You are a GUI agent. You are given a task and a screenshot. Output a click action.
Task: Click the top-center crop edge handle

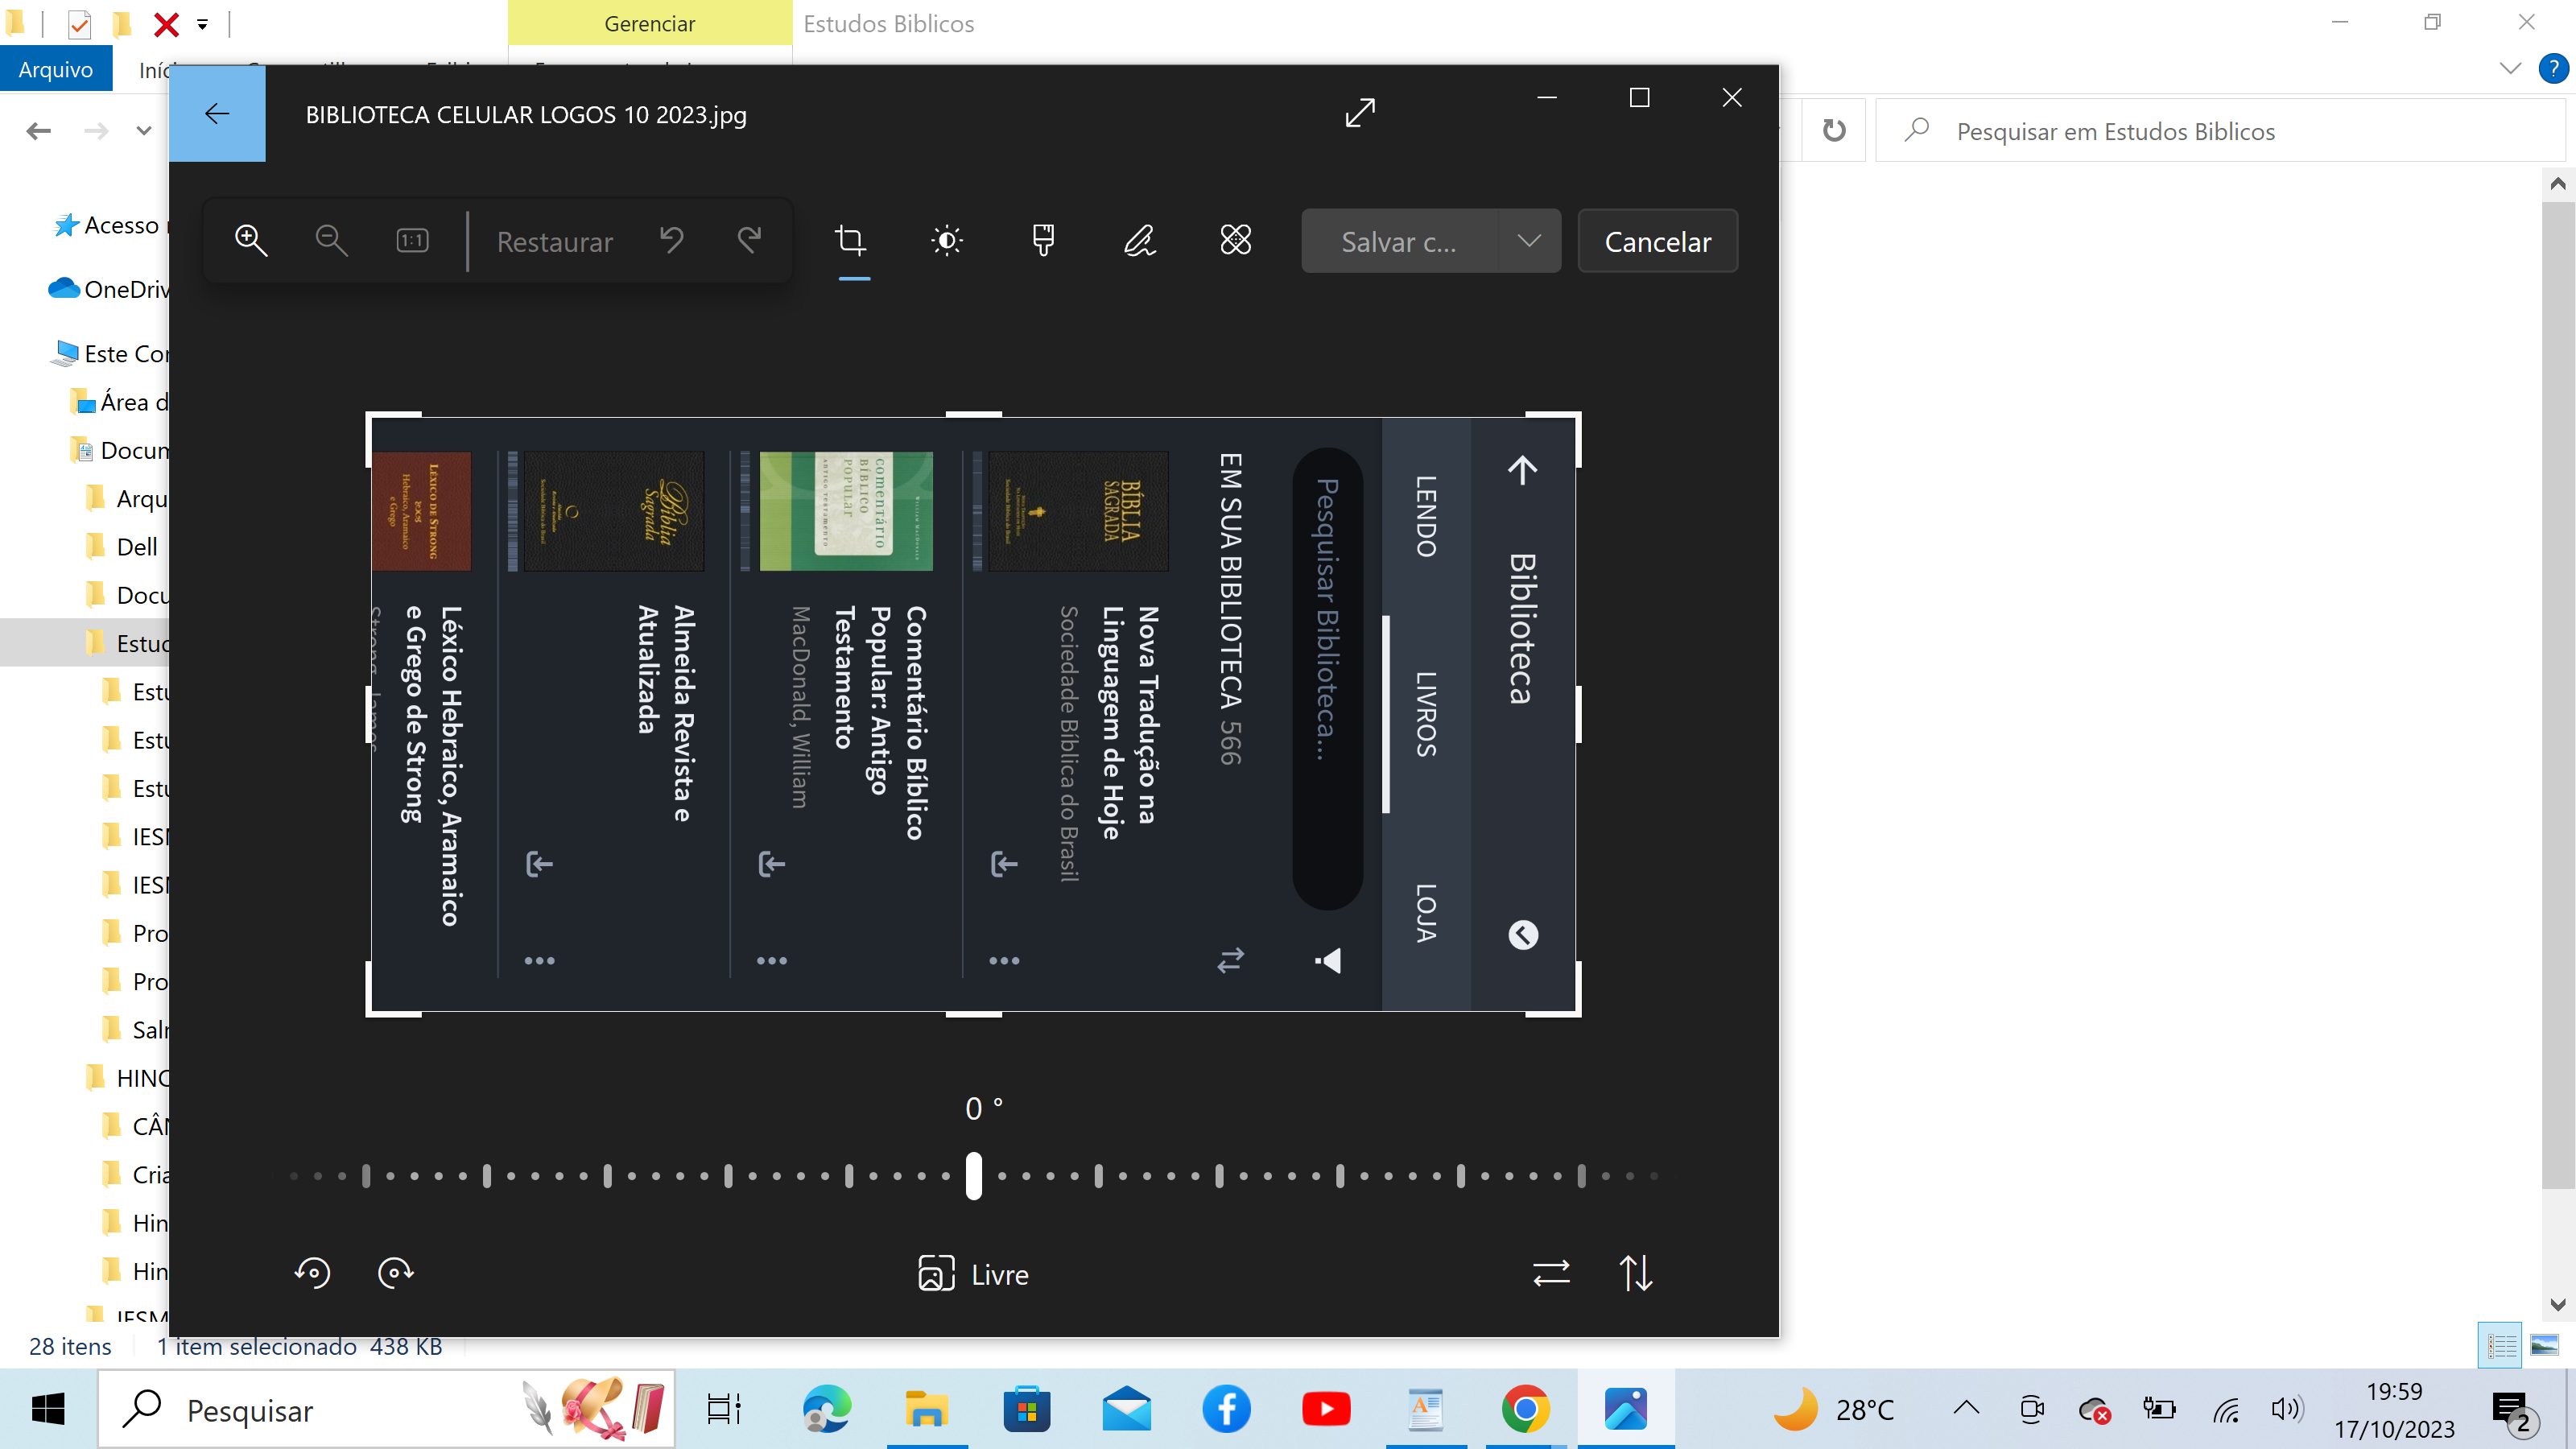pyautogui.click(x=974, y=414)
